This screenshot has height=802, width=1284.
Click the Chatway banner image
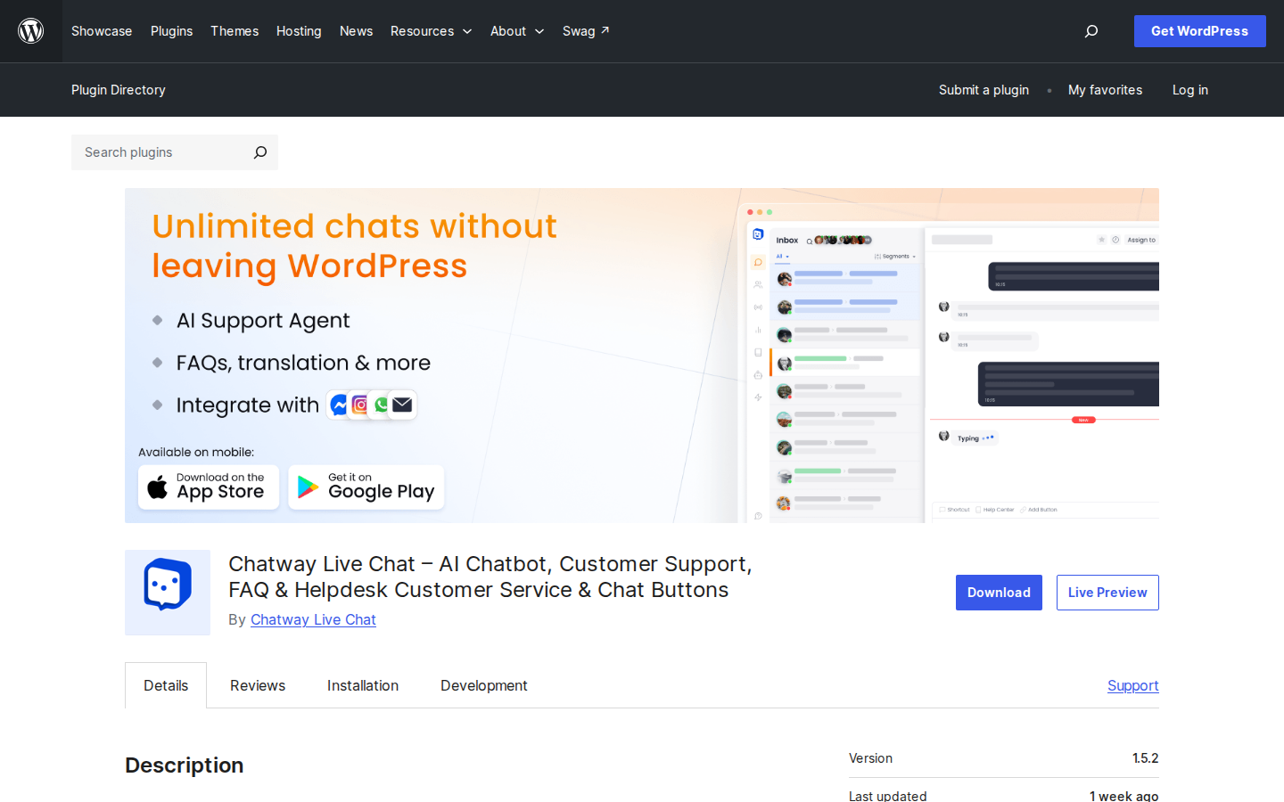pos(642,356)
